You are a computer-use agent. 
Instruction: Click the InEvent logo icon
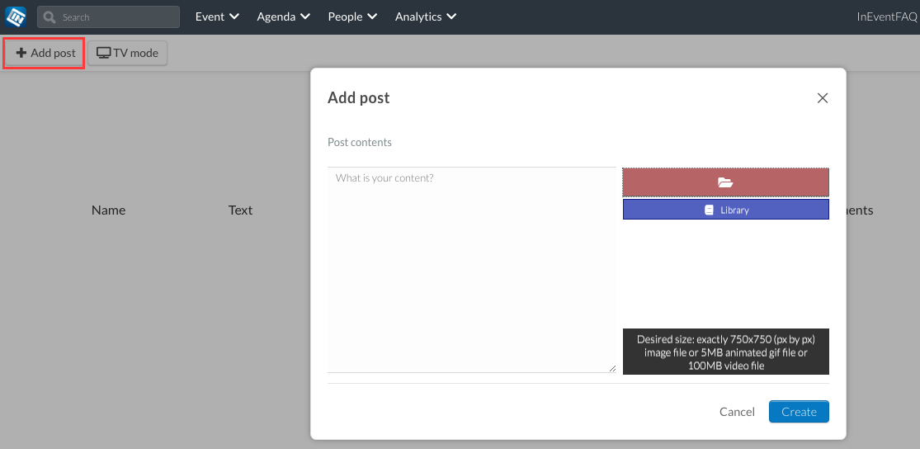pyautogui.click(x=16, y=17)
